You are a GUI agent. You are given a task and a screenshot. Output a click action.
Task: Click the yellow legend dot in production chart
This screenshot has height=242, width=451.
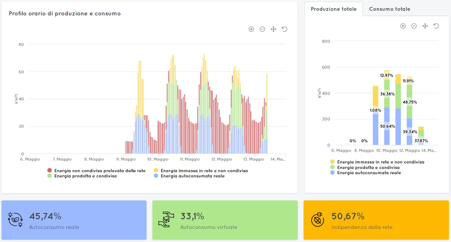[x=332, y=162]
